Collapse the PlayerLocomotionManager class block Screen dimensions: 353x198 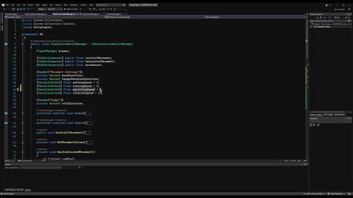click(23, 44)
